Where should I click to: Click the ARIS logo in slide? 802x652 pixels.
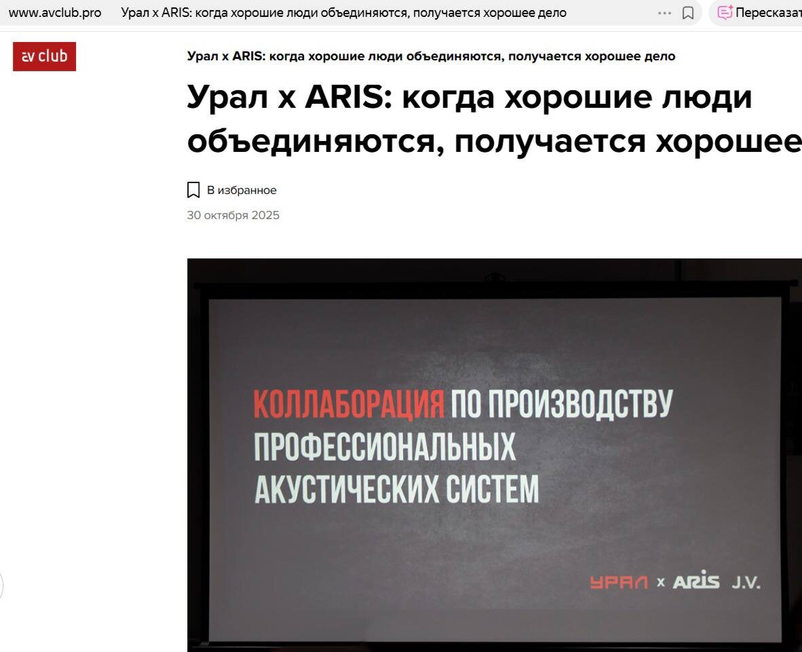click(x=696, y=580)
